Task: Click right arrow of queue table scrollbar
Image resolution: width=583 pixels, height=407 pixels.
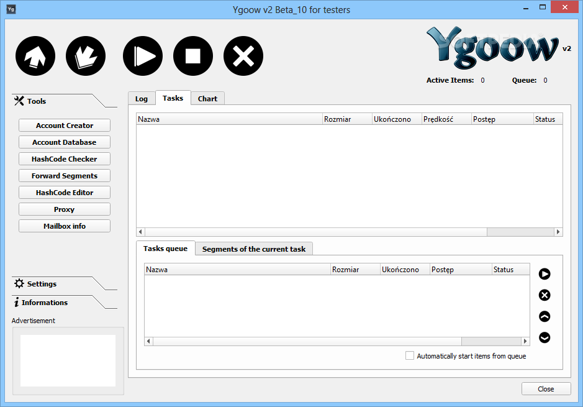Action: coord(525,341)
